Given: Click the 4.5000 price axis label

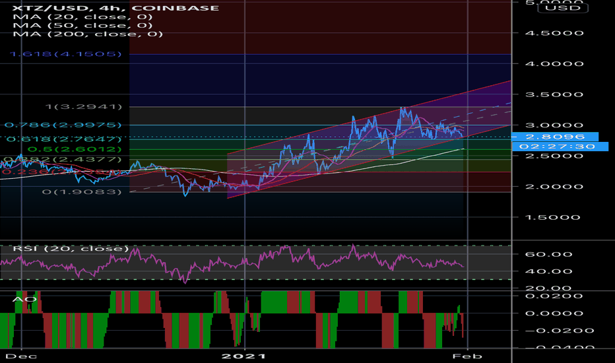Looking at the screenshot, I should tap(554, 33).
